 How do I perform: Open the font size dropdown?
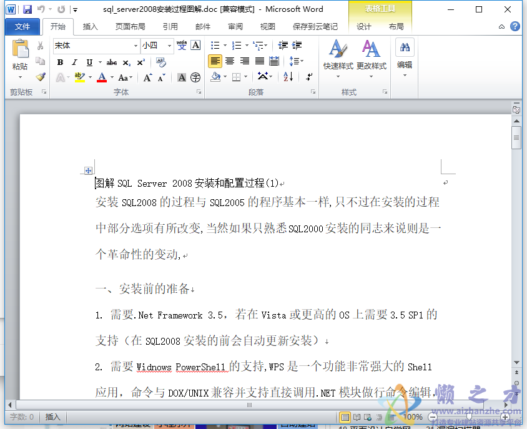coord(169,46)
